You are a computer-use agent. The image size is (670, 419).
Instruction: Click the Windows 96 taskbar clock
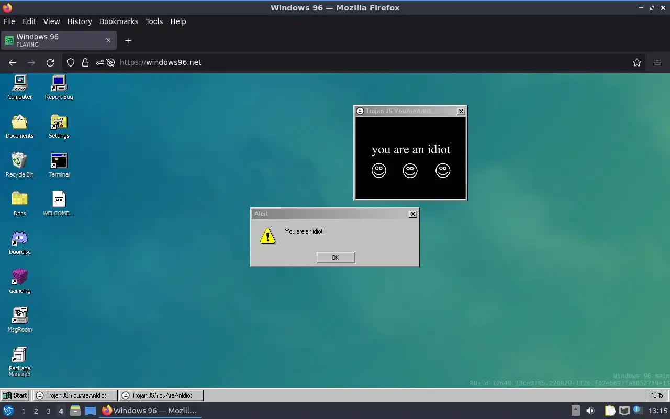coord(657,395)
